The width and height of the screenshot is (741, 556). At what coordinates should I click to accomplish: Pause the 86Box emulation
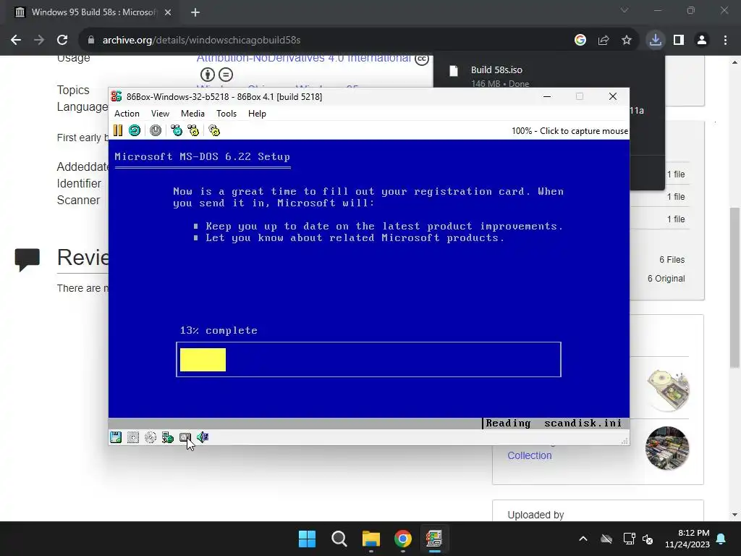pyautogui.click(x=118, y=130)
